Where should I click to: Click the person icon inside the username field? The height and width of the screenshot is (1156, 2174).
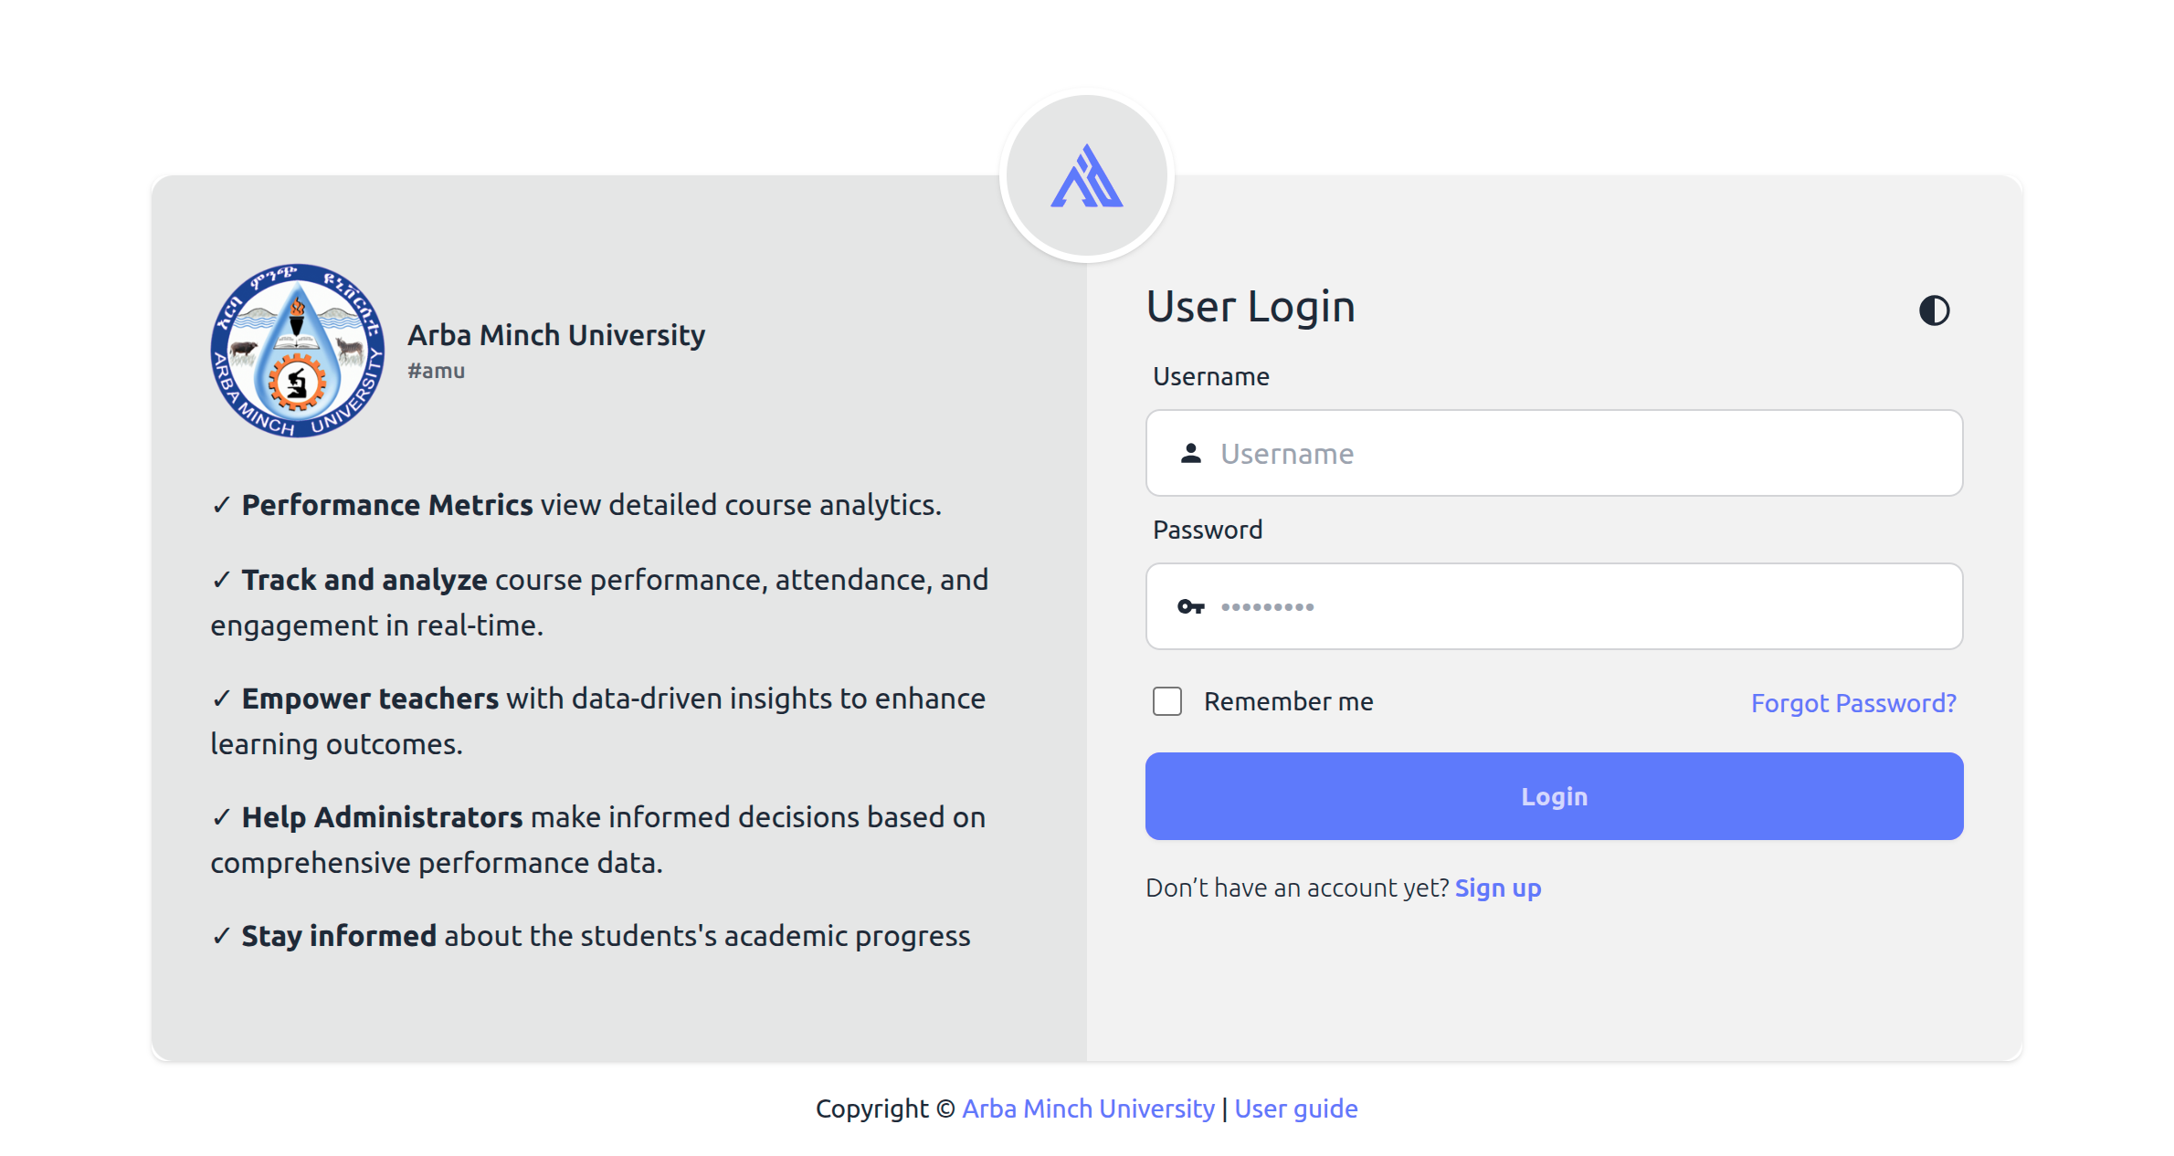point(1192,454)
